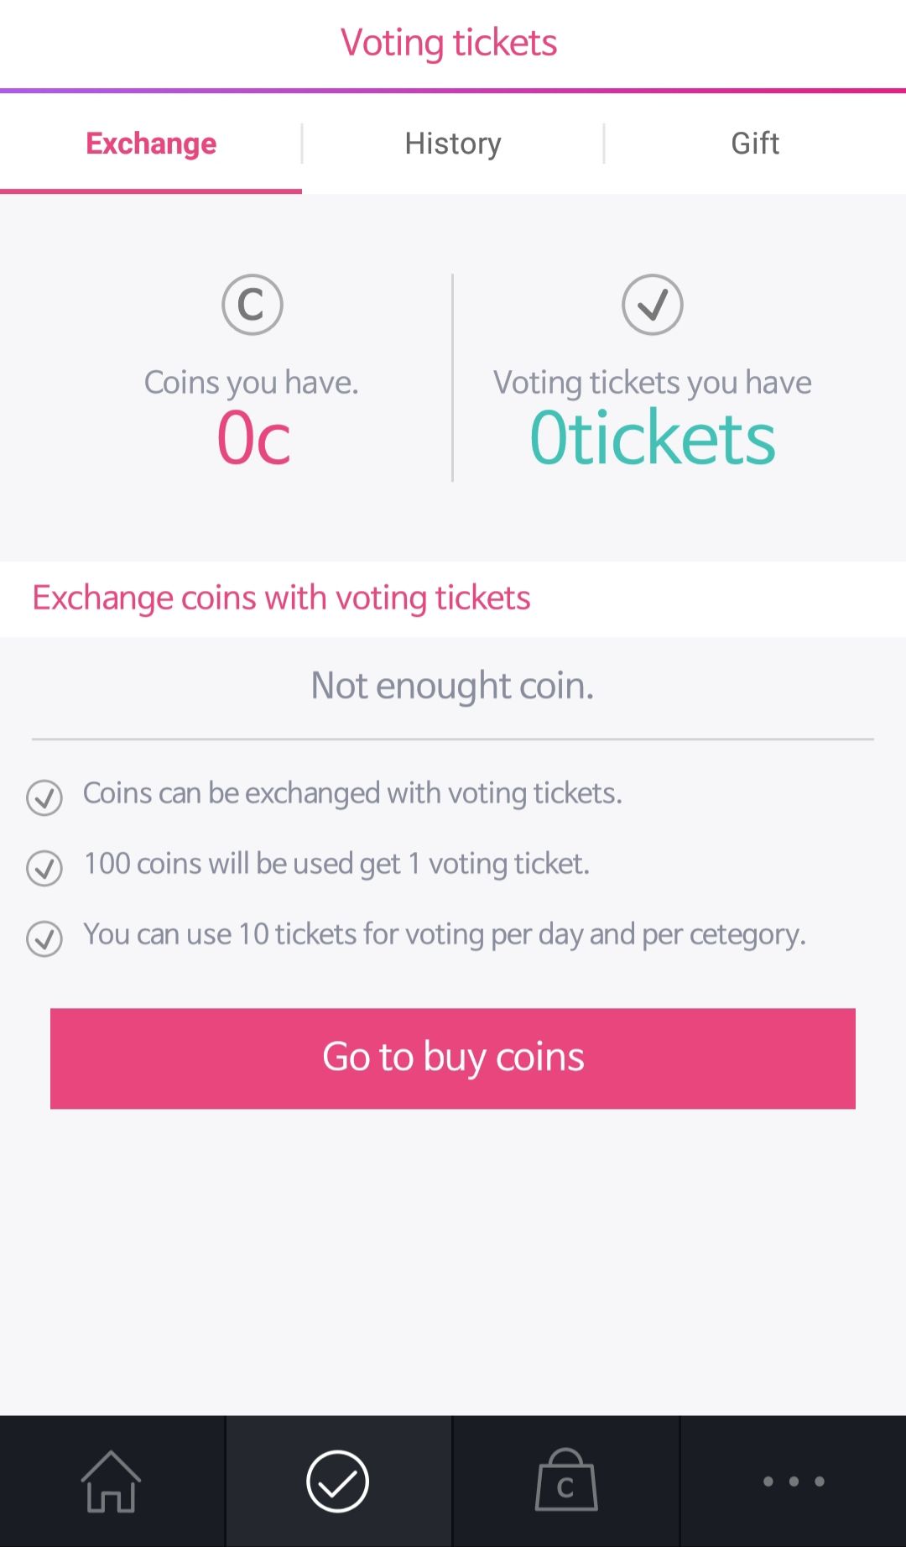
Task: Switch to the Gift tab
Action: click(x=755, y=144)
